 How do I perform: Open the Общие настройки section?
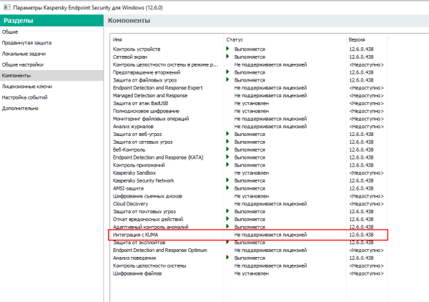(51, 64)
